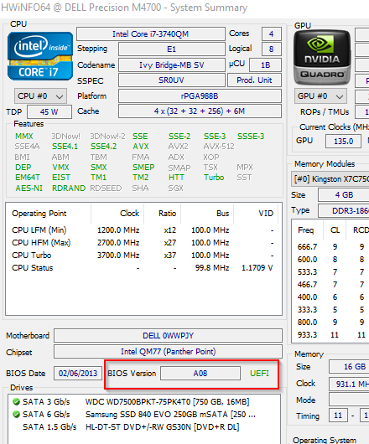Image resolution: width=369 pixels, height=444 pixels.
Task: Select the HL-DT-ST DVD+/-RW drive entry
Action: (143, 427)
